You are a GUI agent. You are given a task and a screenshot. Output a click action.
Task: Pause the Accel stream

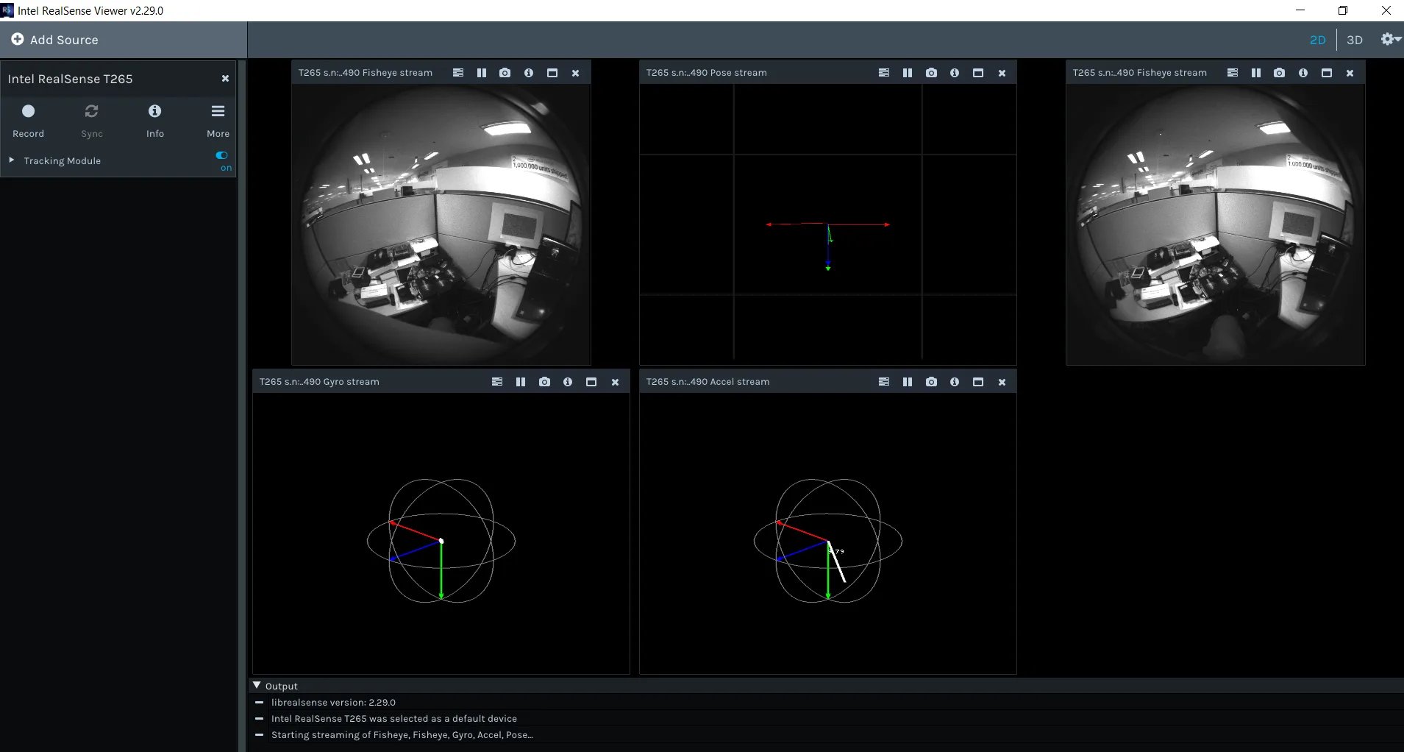pyautogui.click(x=908, y=382)
